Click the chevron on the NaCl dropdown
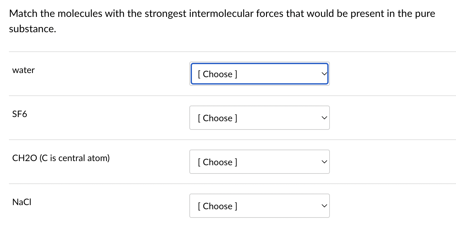Screen dimensions: 456x229 (x=324, y=206)
